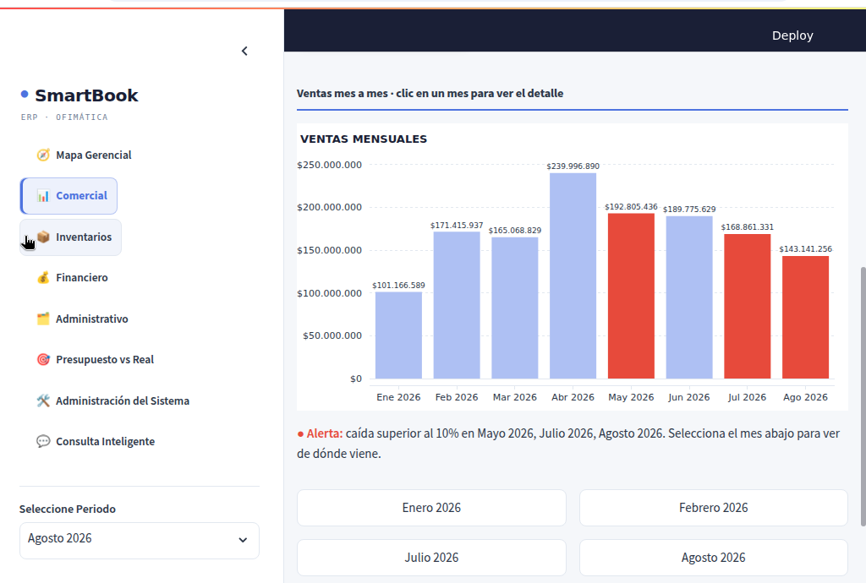Screen dimensions: 866x583
Task: Click the SmartBook title text
Action: point(87,95)
